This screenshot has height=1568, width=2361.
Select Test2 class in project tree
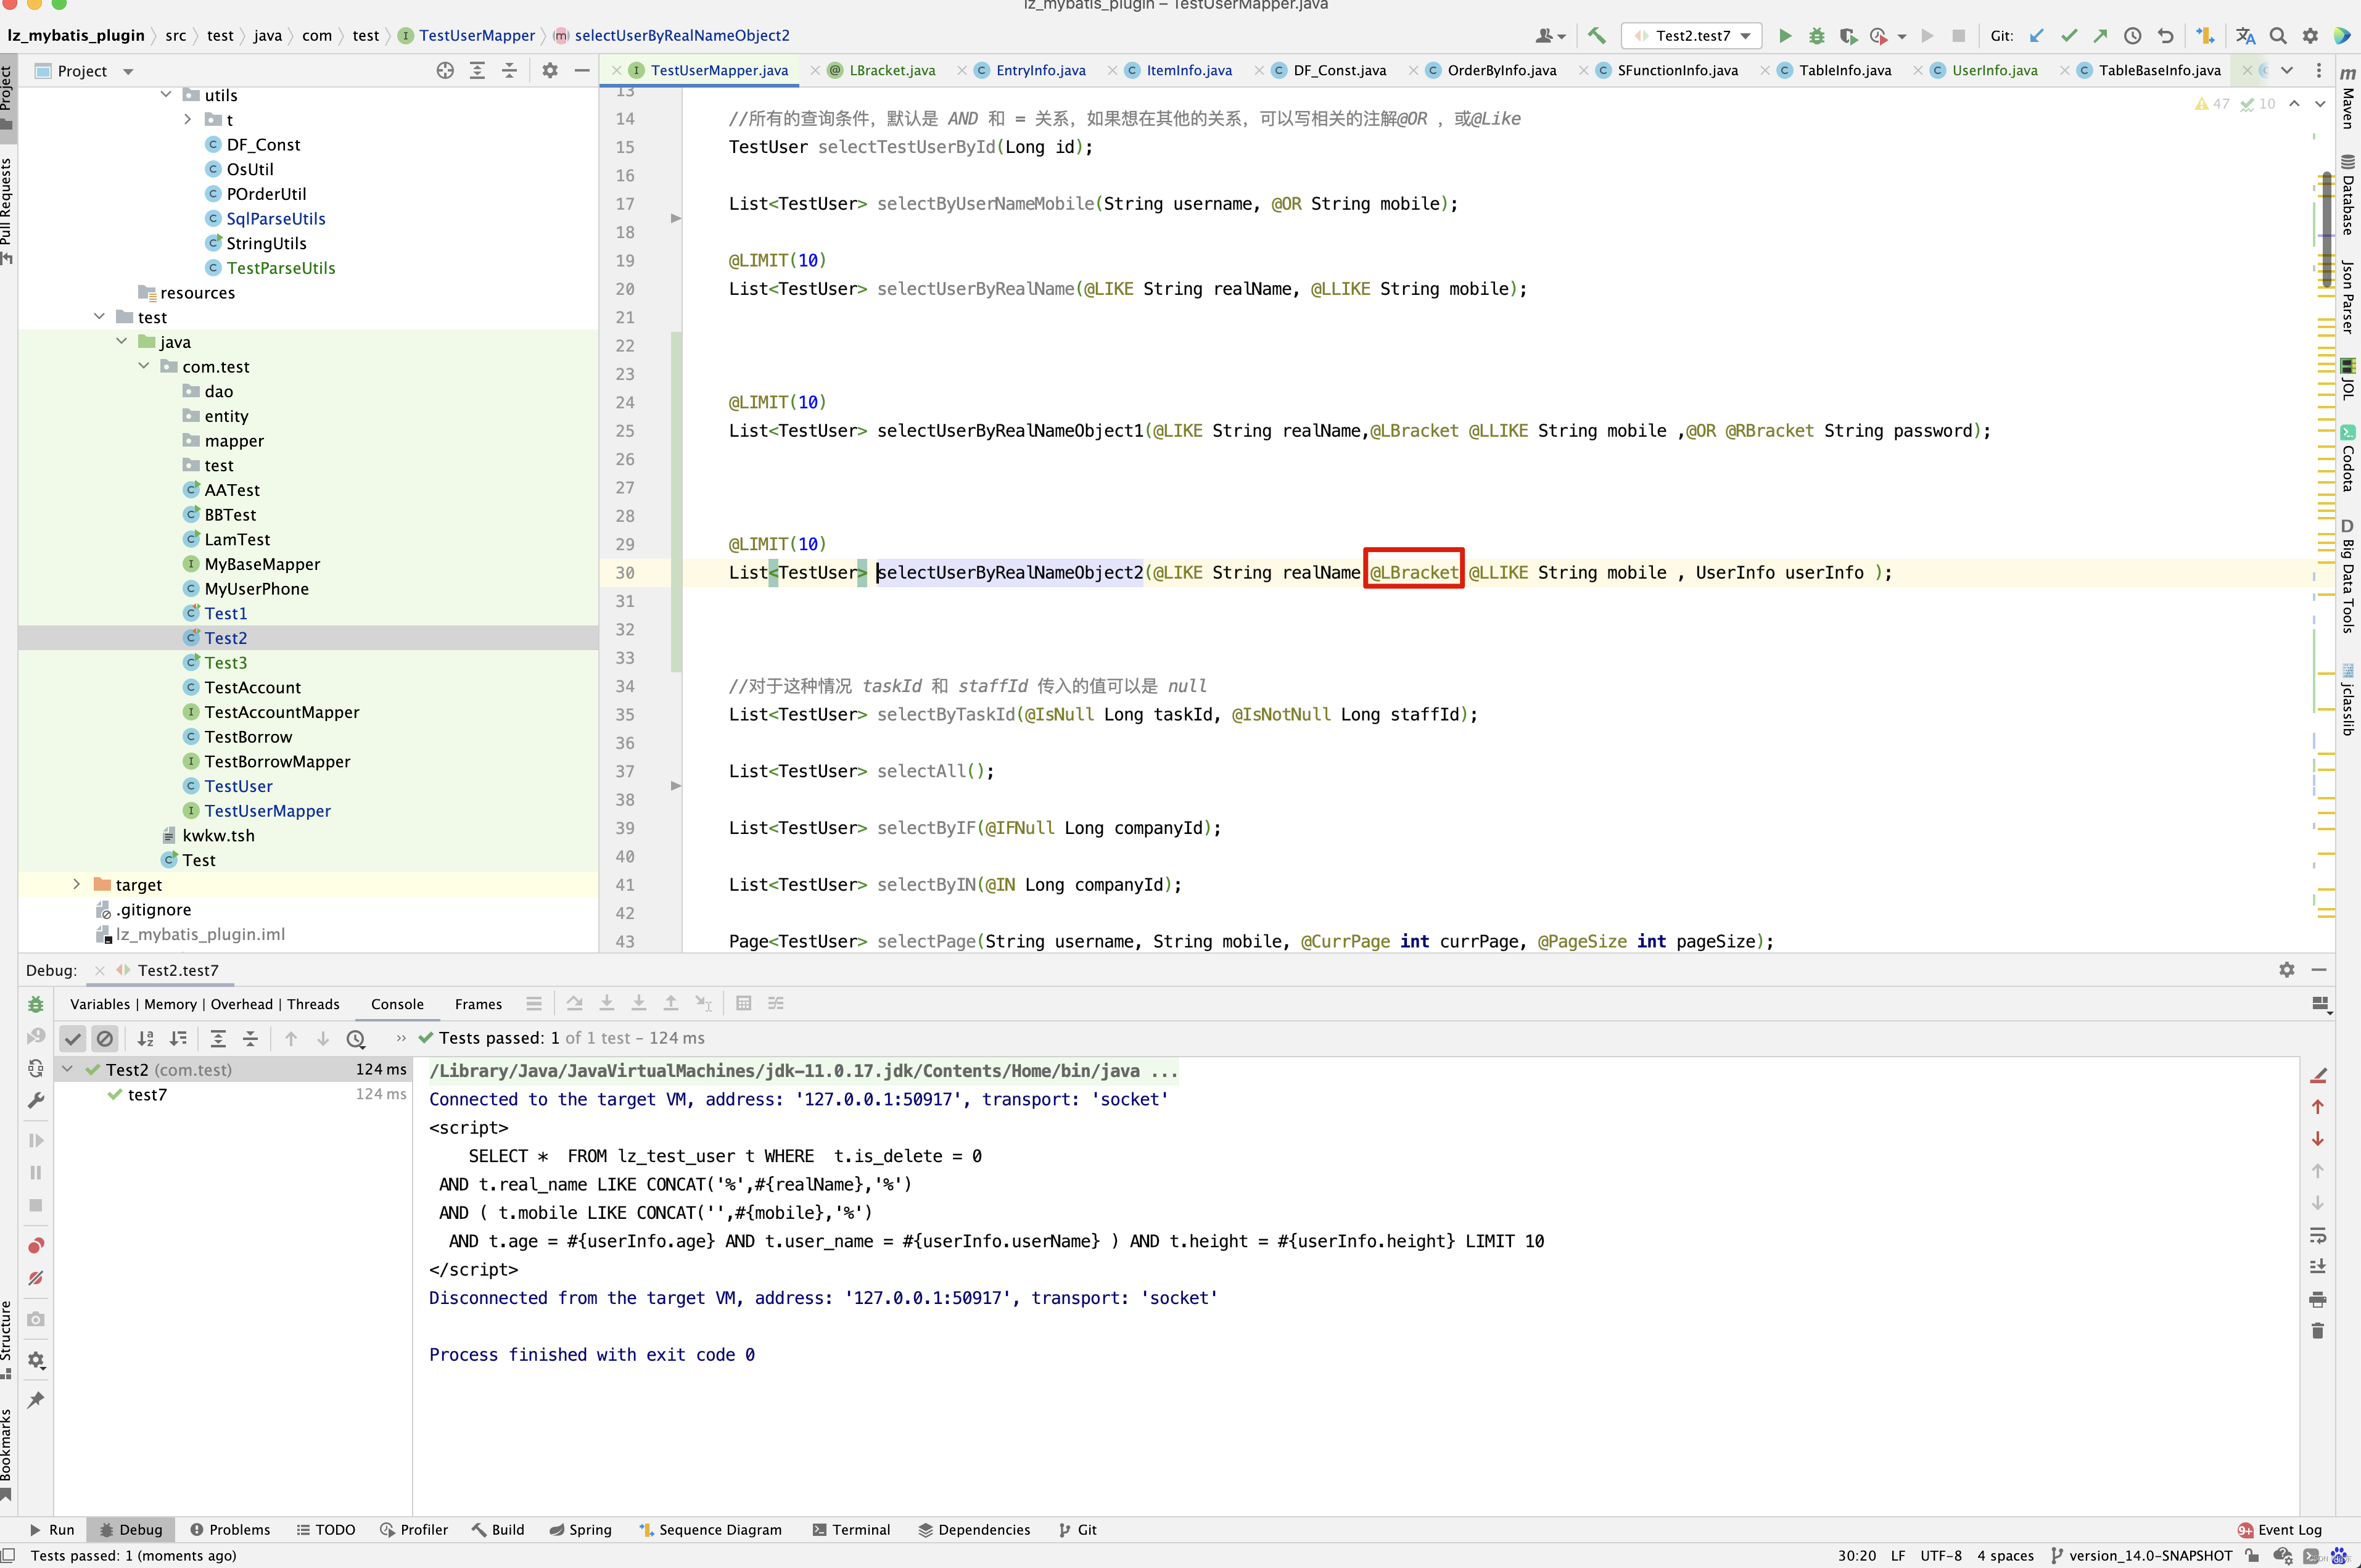[225, 638]
